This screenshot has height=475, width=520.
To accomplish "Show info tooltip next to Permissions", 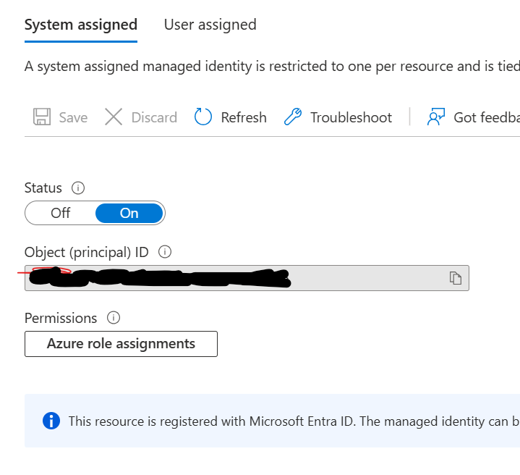I will [x=114, y=318].
